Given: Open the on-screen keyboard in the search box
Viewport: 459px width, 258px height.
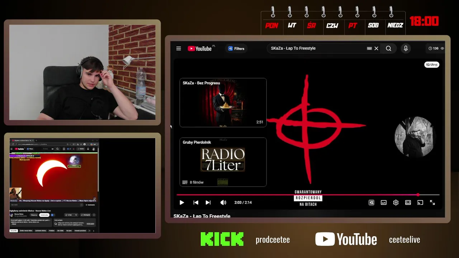Looking at the screenshot, I should (x=369, y=48).
